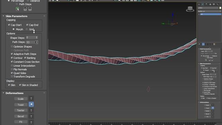Click the Skin Parameters rollout grip icon
Viewport: 222px width, 125px height.
44,16
